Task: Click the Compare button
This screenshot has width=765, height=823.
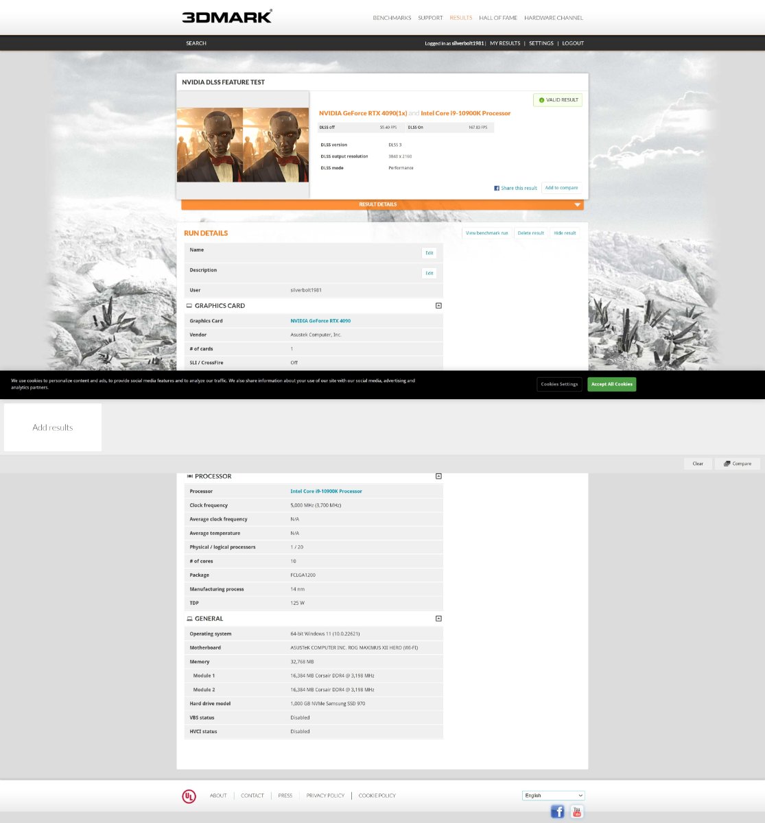Action: point(738,464)
